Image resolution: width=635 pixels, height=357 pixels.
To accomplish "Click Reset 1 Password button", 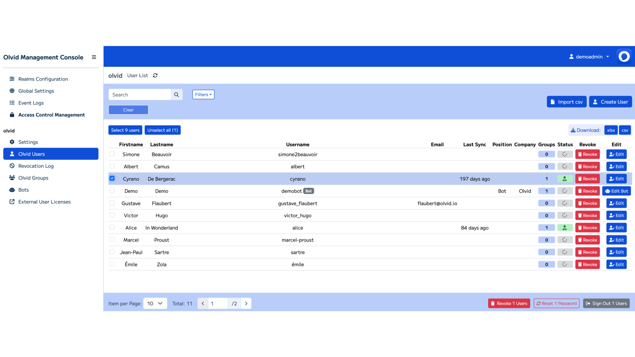I will (x=556, y=303).
